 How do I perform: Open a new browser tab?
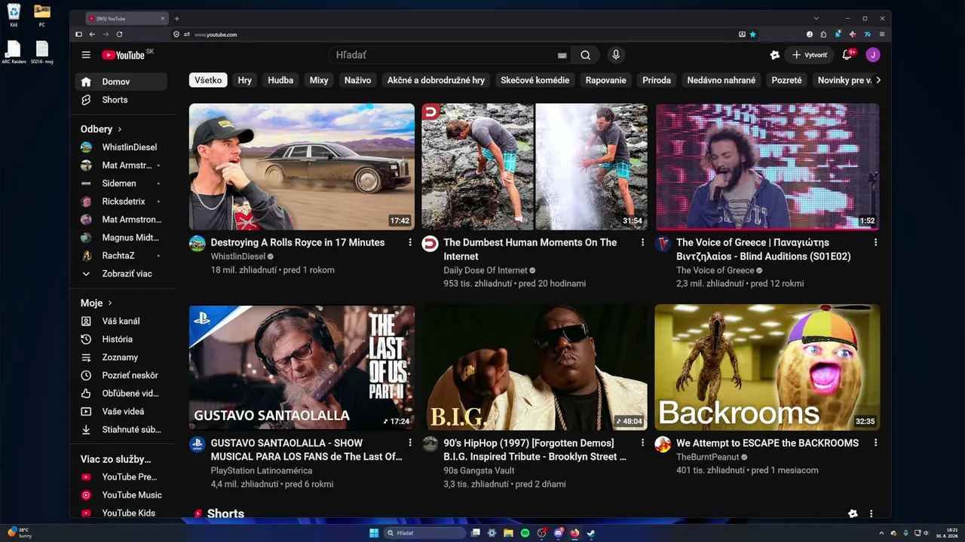click(176, 18)
